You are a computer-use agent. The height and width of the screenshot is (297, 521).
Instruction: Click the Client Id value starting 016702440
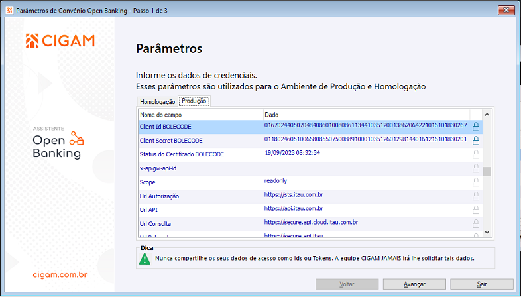(366, 125)
